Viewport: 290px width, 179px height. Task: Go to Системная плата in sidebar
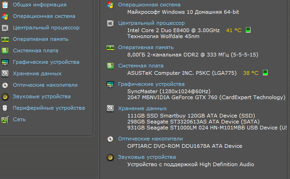pos(35,50)
